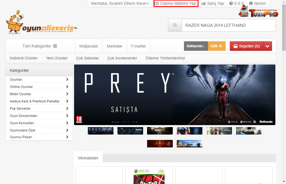
Task: Open Ödeme Yöntemlerimiz page
Action: click(x=165, y=58)
